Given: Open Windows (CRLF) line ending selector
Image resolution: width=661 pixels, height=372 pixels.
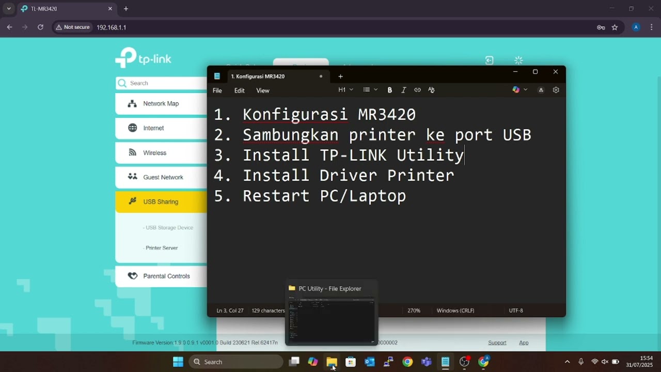Looking at the screenshot, I should tap(455, 311).
